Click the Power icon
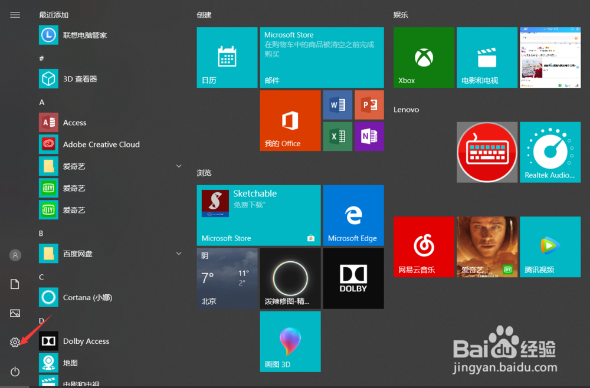 (15, 371)
